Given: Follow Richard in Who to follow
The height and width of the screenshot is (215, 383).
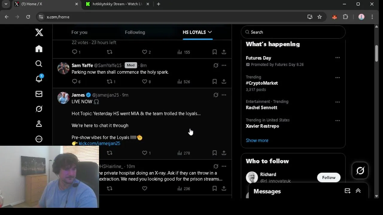Looking at the screenshot, I should pyautogui.click(x=329, y=177).
